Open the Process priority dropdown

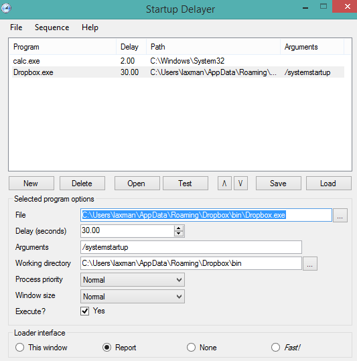click(133, 280)
